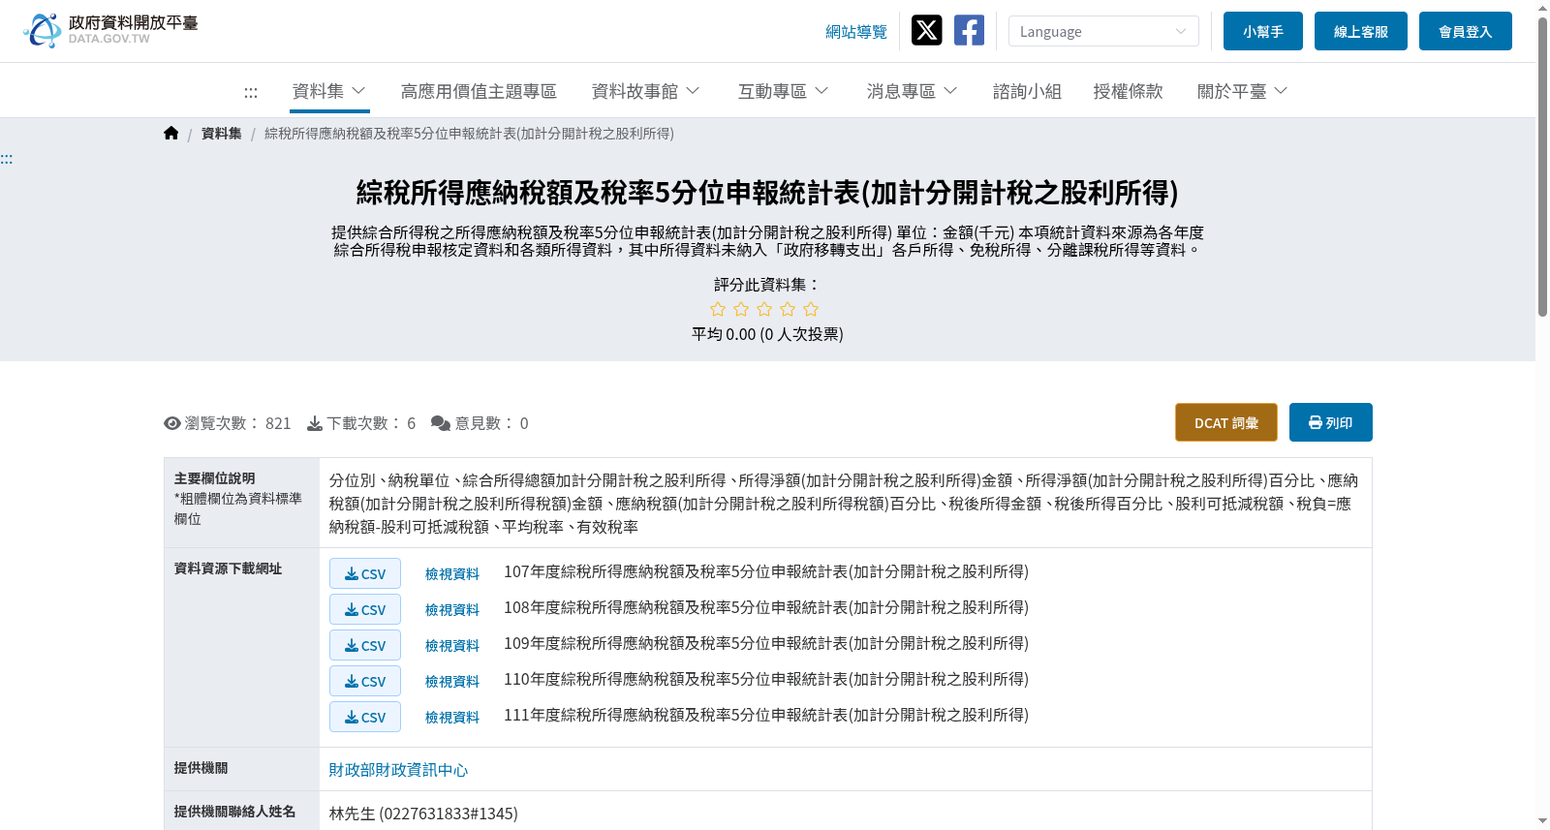View data for 107年度 dataset
The height and width of the screenshot is (830, 1550).
452,574
